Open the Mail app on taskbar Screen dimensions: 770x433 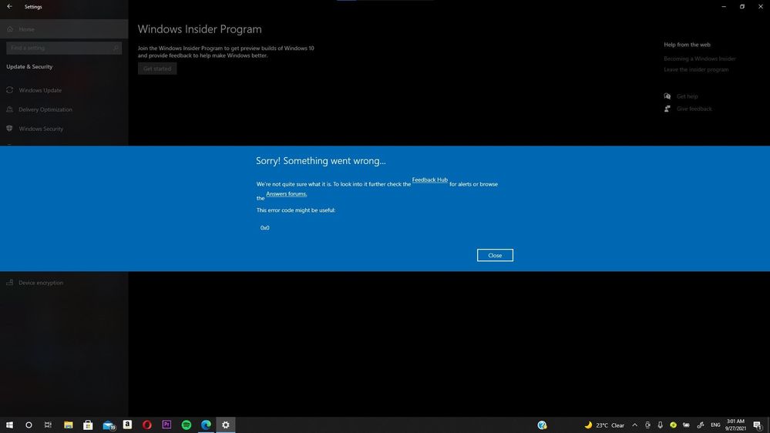point(109,425)
